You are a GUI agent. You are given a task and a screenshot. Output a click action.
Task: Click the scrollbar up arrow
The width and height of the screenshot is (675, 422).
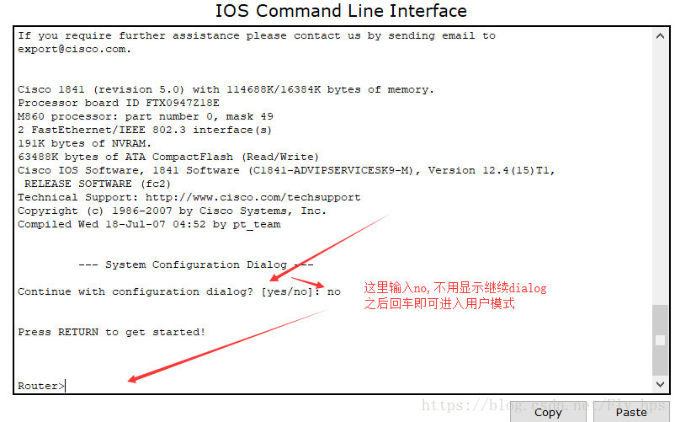click(660, 36)
